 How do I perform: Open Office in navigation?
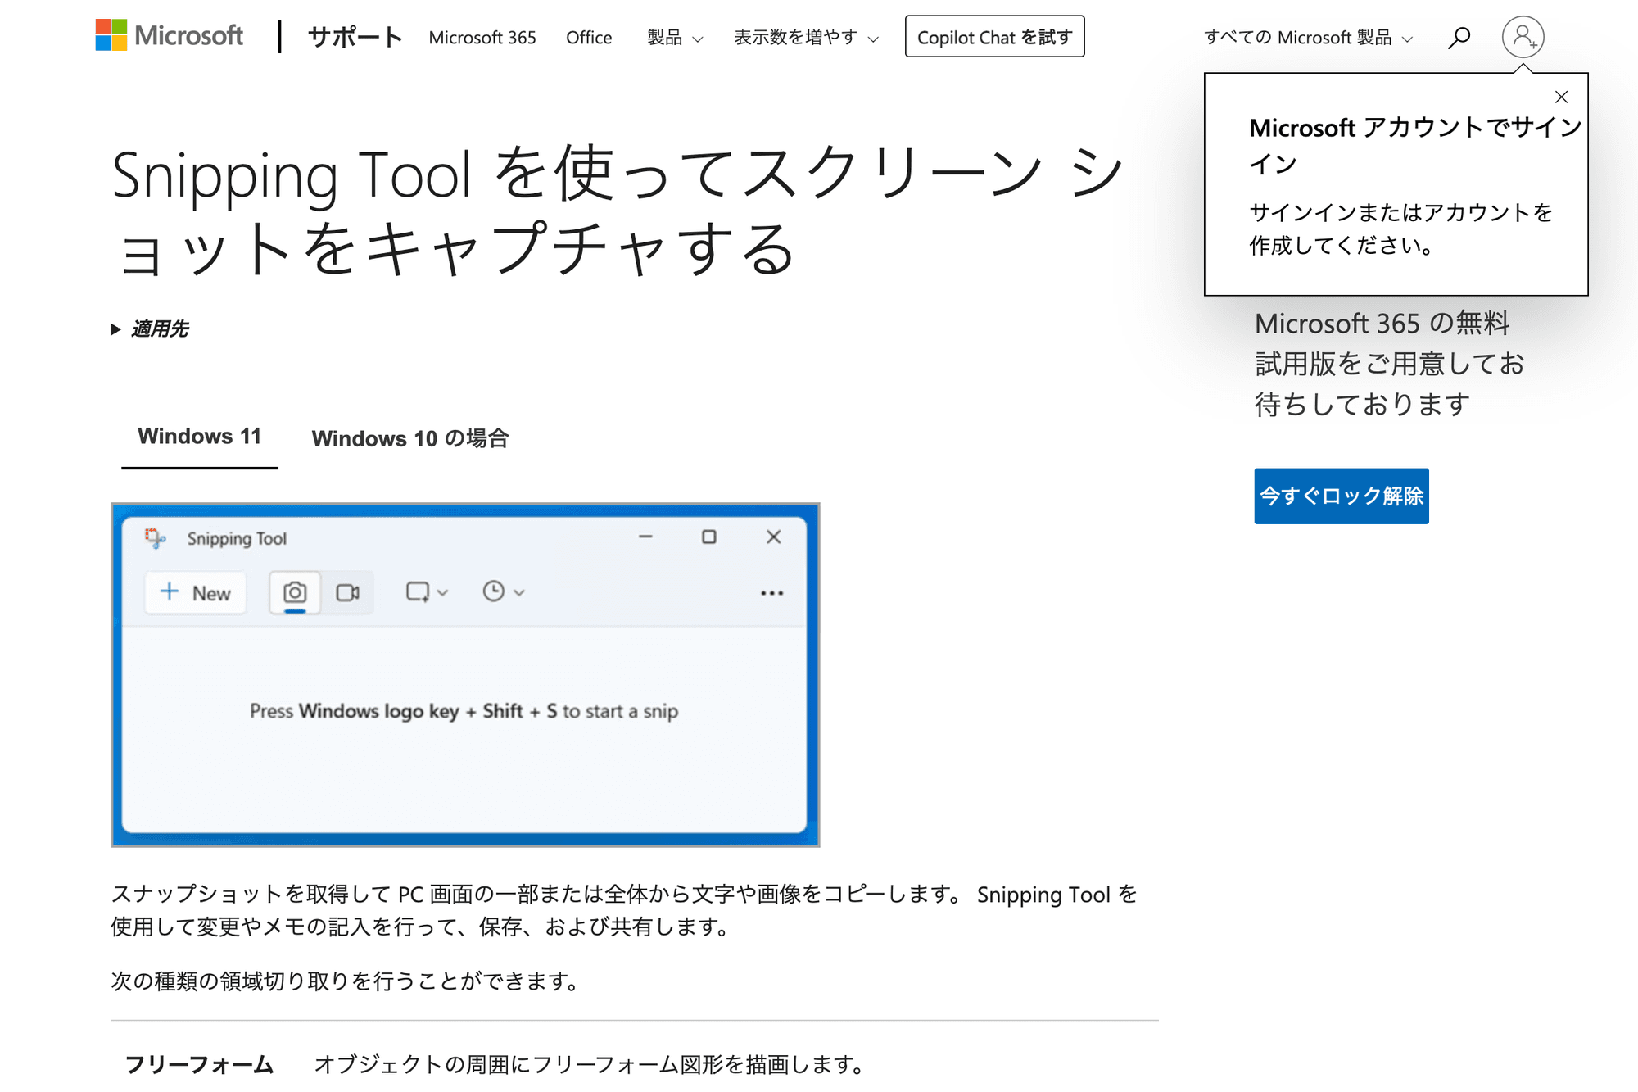[589, 38]
